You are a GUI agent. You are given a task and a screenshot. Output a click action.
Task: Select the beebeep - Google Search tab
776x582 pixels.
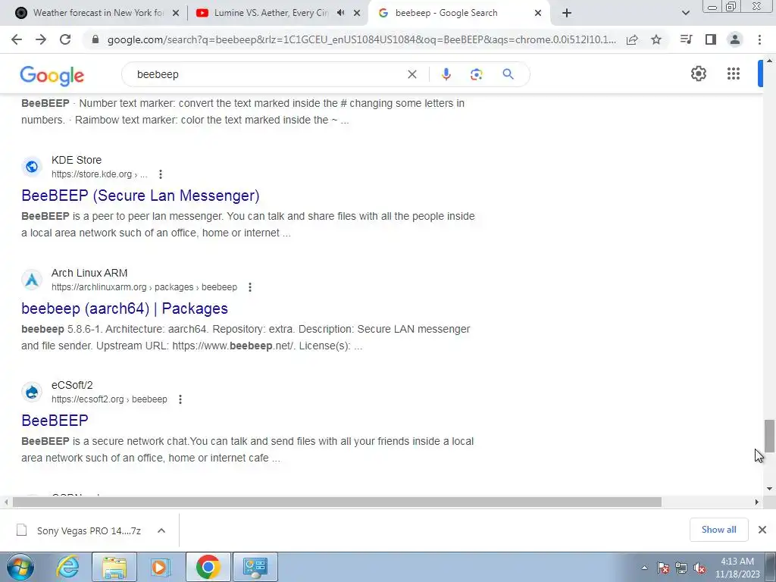click(x=446, y=13)
